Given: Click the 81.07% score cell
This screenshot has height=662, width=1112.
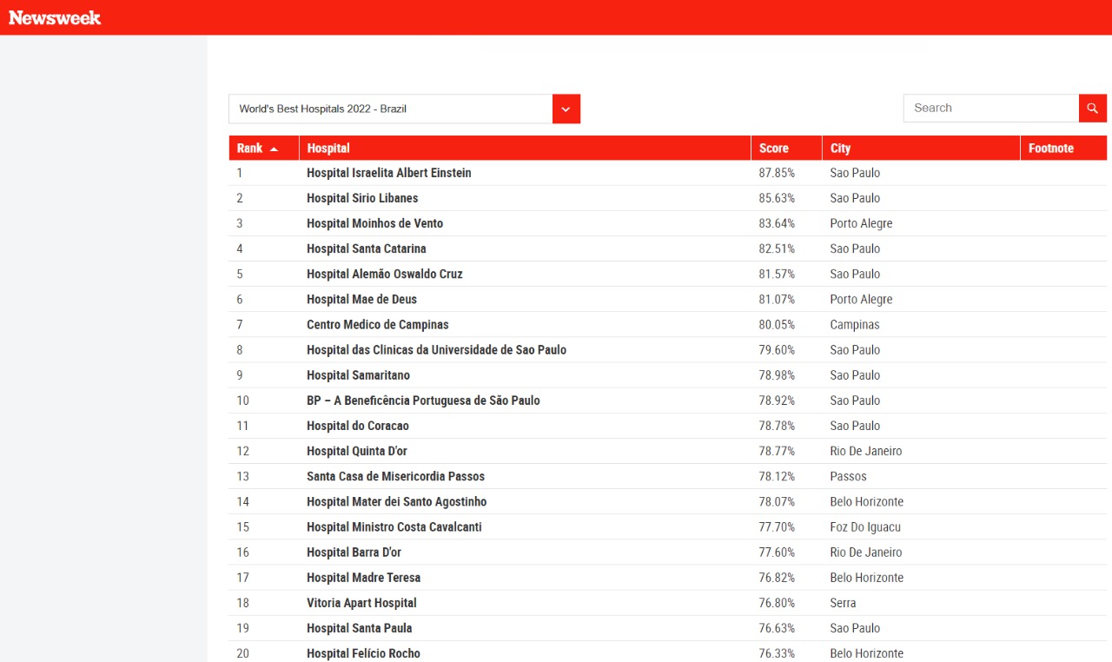Looking at the screenshot, I should tap(777, 299).
